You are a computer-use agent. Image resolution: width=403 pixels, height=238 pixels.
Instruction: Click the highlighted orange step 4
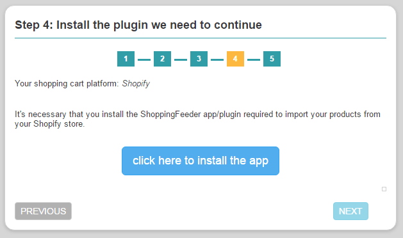click(235, 59)
